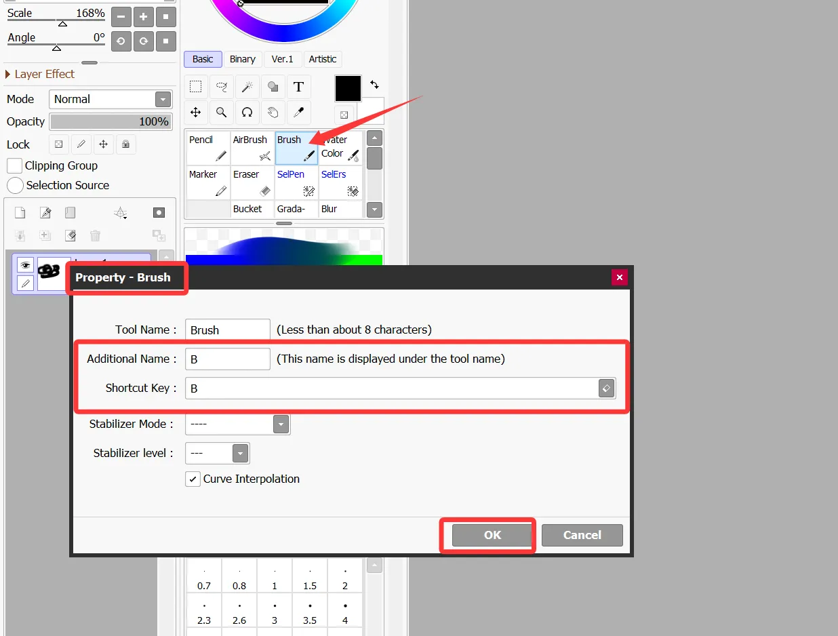Hide the layer using eye icon
The height and width of the screenshot is (636, 838).
point(25,265)
